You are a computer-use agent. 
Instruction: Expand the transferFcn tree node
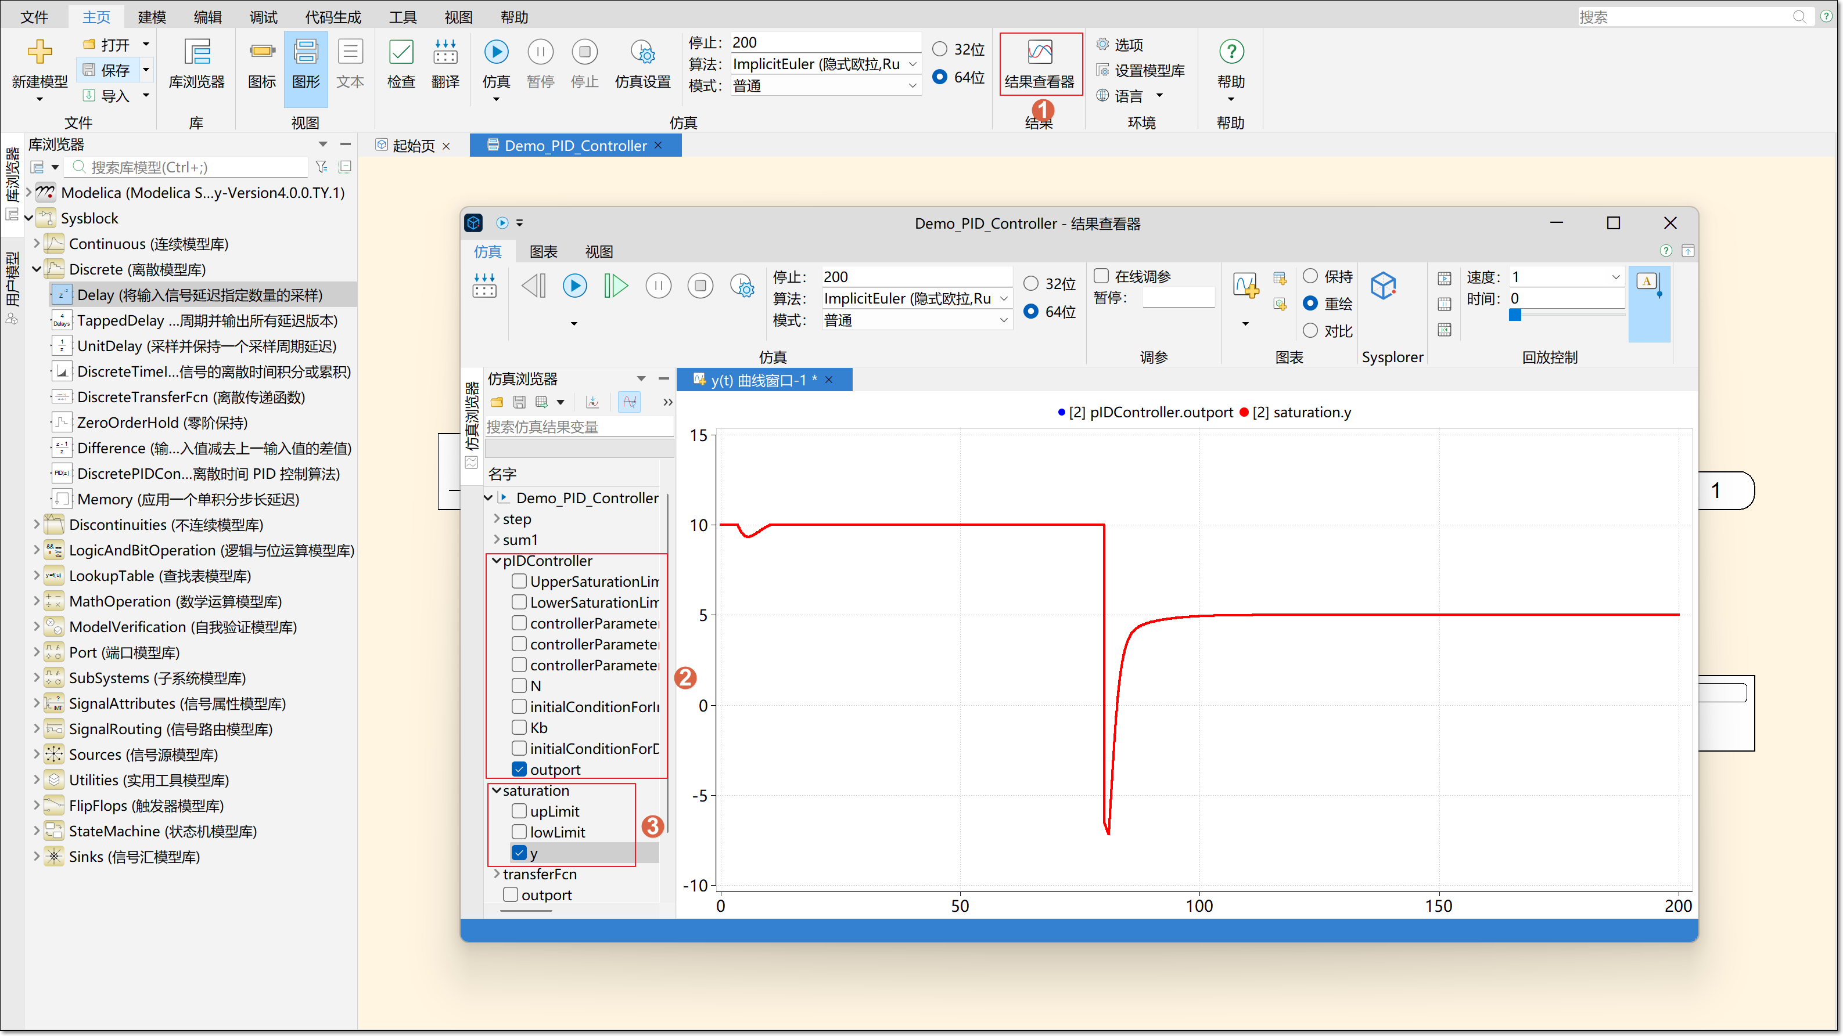click(497, 873)
